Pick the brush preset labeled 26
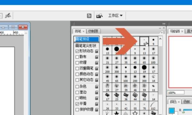Image resolution: width=192 pixels, height=115 pixels. tap(108, 106)
